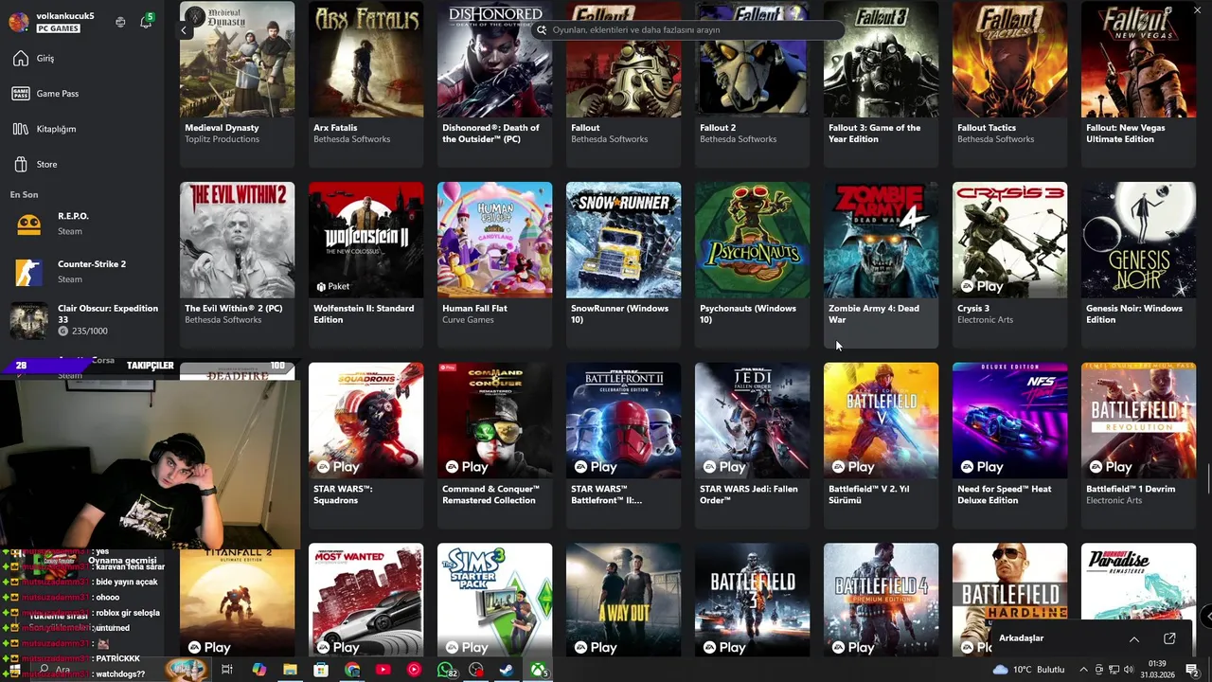Open the Fallout 3 Game of the Year card
The image size is (1212, 682).
pyautogui.click(x=881, y=83)
